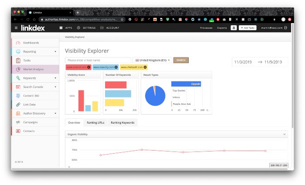Screen dimensions: 305x185
Task: Open the SETTINGS menu
Action: click(86, 28)
